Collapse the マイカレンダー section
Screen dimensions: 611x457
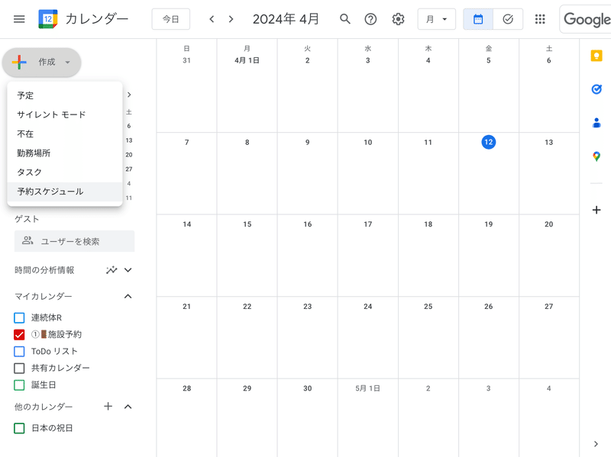tap(128, 296)
